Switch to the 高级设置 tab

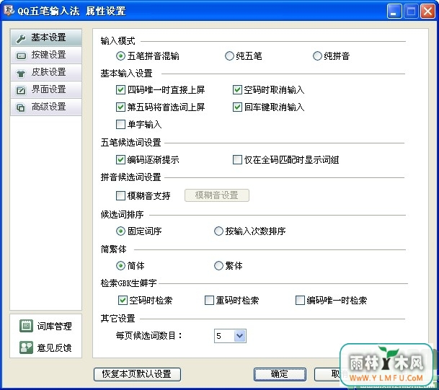click(x=46, y=107)
